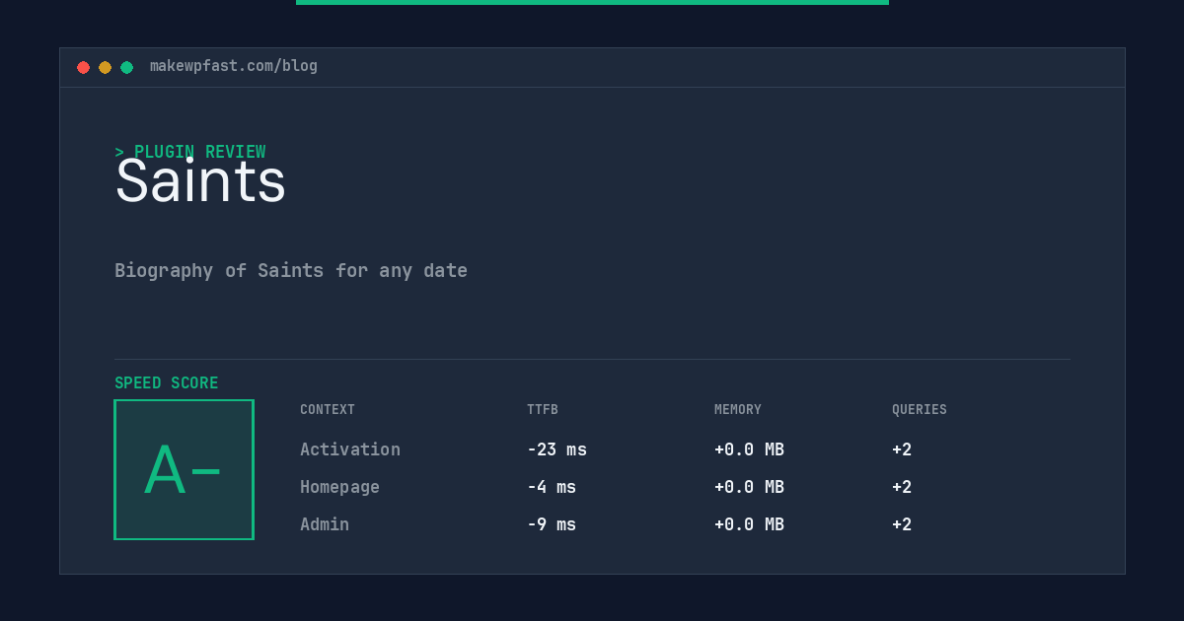Click the 'SPEED SCORE' label
Image resolution: width=1184 pixels, height=621 pixels.
(167, 382)
